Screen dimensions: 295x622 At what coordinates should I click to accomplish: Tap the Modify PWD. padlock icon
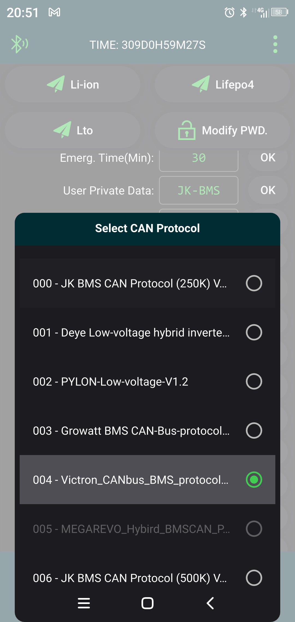pyautogui.click(x=187, y=130)
